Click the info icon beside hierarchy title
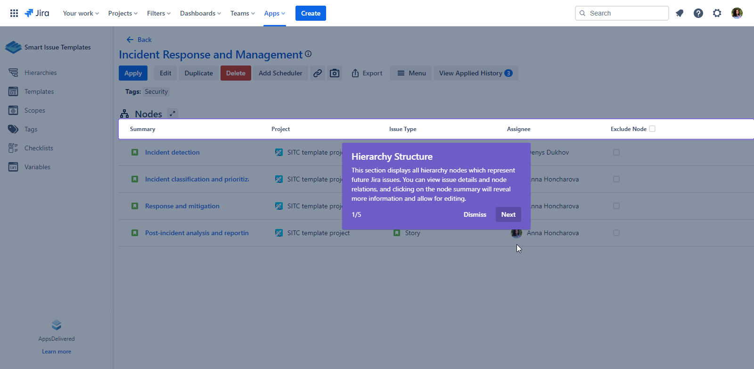Image resolution: width=754 pixels, height=369 pixels. [x=308, y=54]
